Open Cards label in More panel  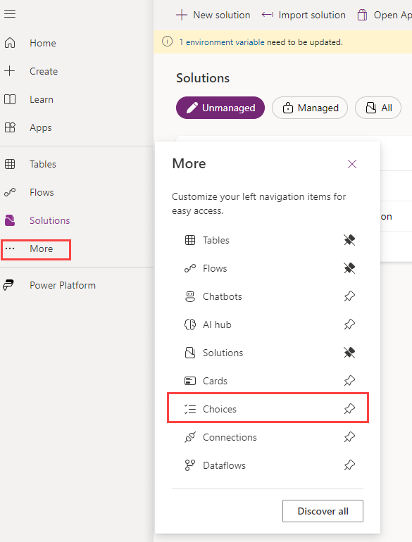(215, 381)
